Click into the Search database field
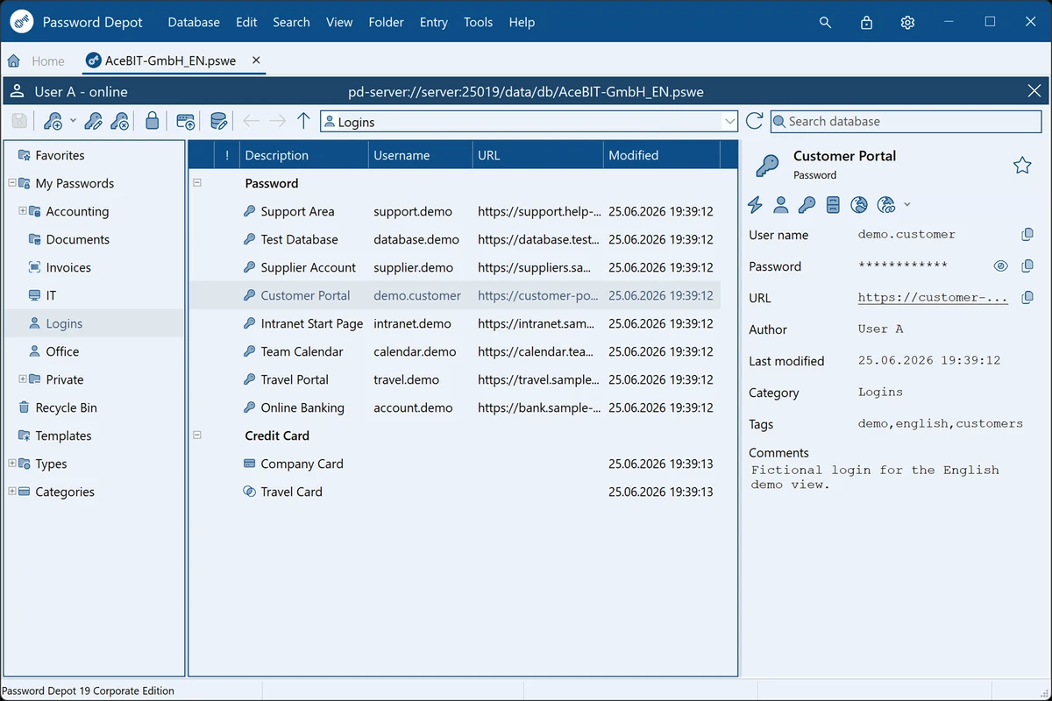Viewport: 1052px width, 701px height. coord(906,122)
